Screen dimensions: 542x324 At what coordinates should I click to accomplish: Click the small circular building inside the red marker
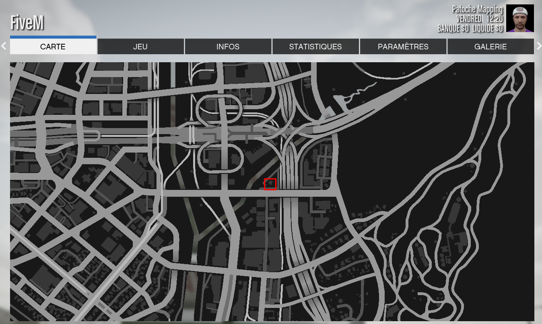point(270,184)
